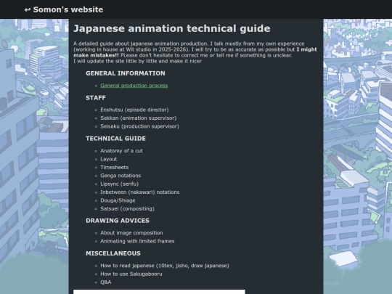Select Enshutsu (episode director) entry
The width and height of the screenshot is (392, 294).
coord(134,110)
